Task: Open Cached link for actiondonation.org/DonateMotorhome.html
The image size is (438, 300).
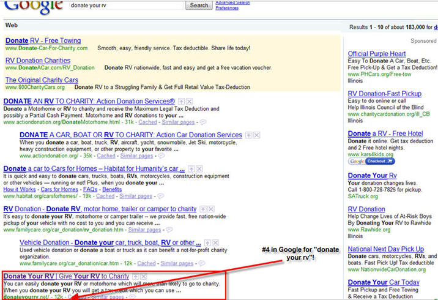Action: [x=147, y=122]
